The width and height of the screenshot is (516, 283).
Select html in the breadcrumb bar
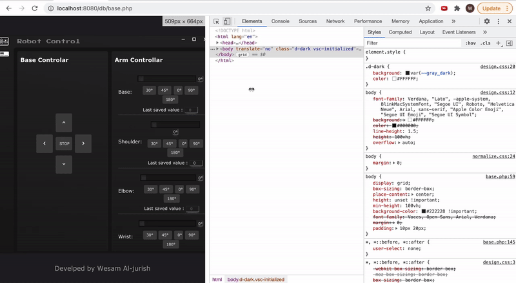pyautogui.click(x=217, y=279)
